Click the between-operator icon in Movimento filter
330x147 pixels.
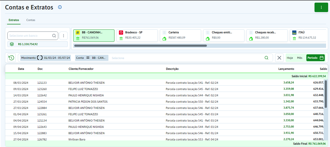[40, 58]
